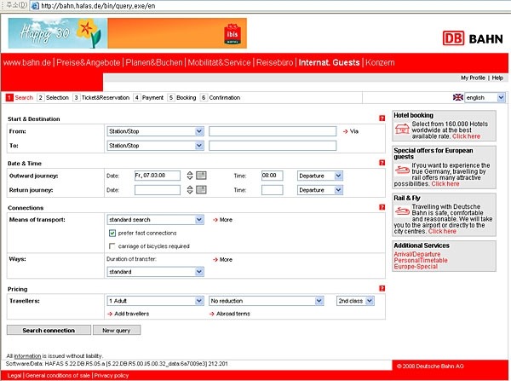
Task: Open Arrival/Departure additional service
Action: pyautogui.click(x=417, y=254)
